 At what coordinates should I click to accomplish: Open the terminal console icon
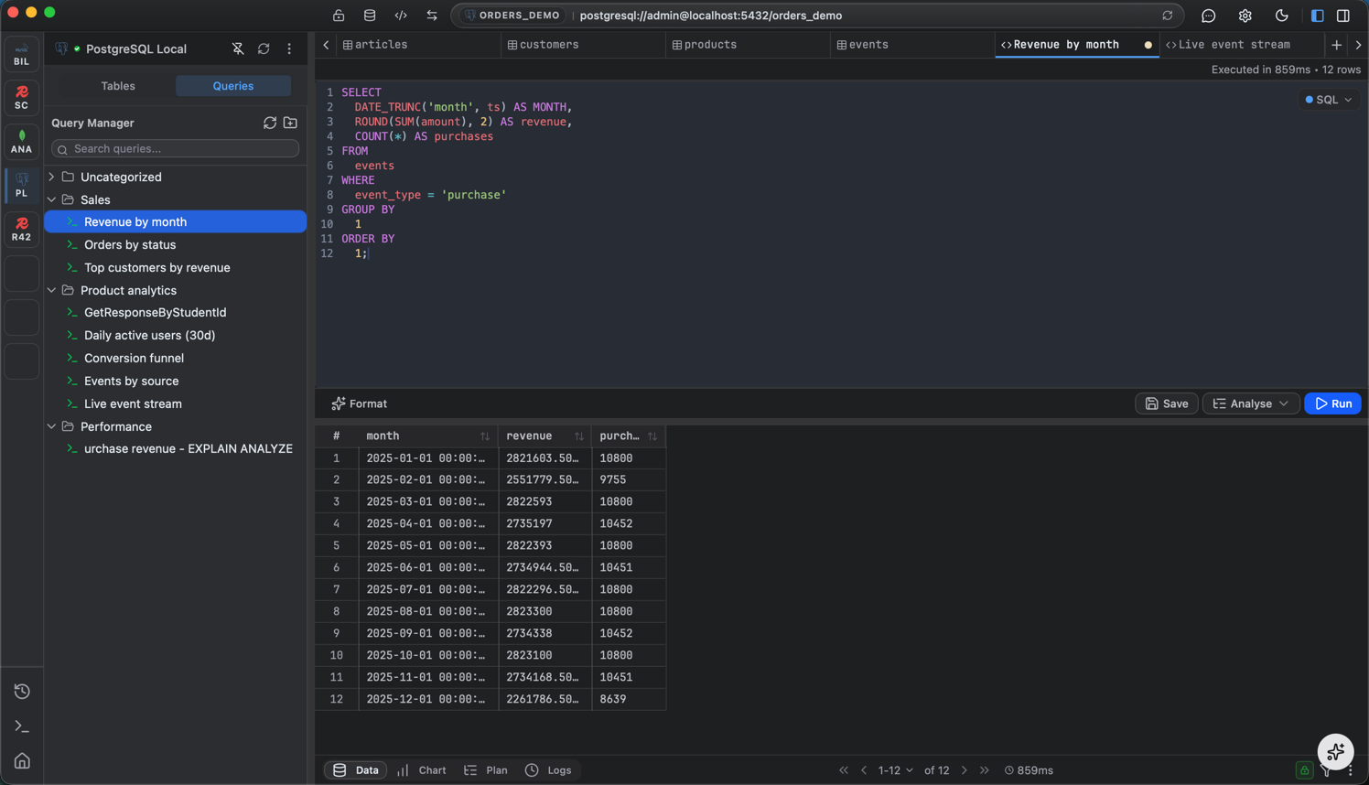(x=22, y=726)
